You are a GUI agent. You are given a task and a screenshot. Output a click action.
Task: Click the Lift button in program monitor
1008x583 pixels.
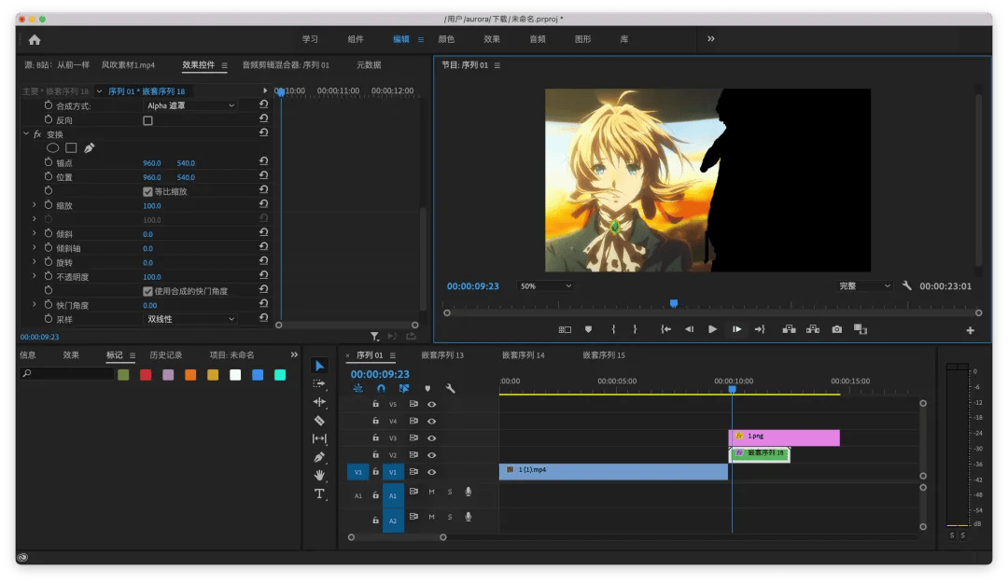789,329
